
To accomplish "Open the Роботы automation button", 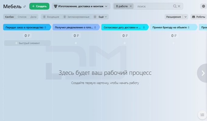I will point(198,17).
